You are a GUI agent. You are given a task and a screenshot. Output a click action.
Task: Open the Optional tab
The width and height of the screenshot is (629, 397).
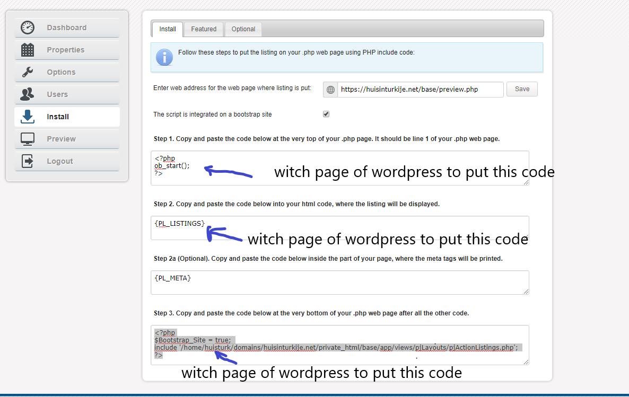[x=243, y=29]
